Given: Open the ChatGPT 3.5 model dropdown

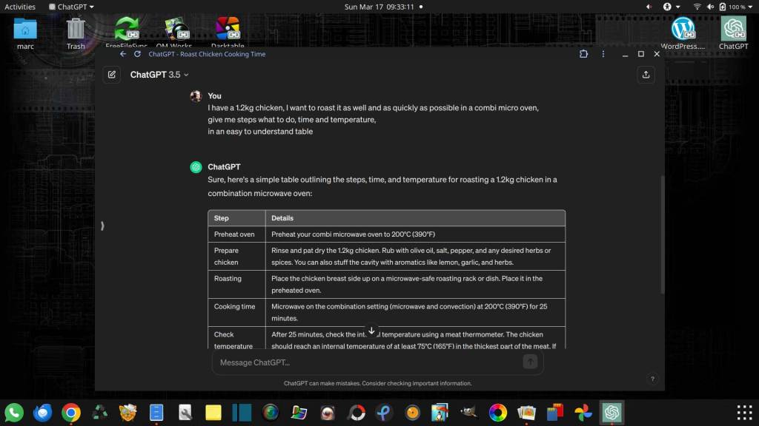Looking at the screenshot, I should 159,75.
